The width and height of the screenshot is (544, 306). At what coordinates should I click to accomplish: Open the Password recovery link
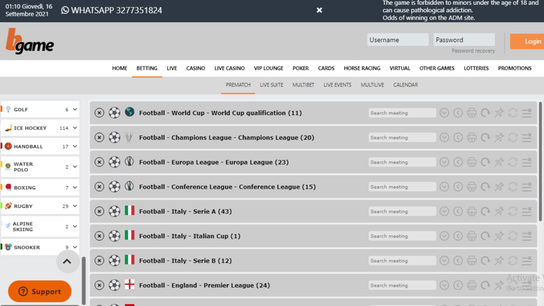(x=473, y=51)
